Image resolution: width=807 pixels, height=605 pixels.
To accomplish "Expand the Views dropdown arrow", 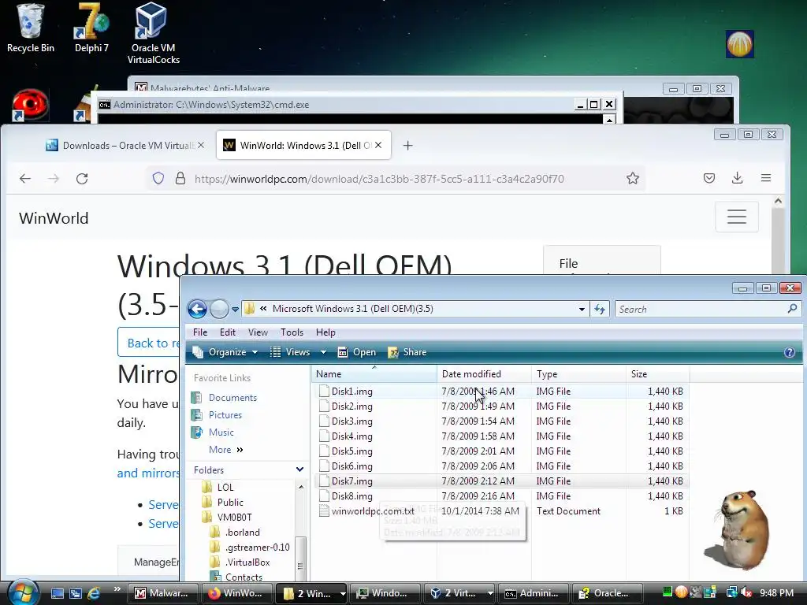I will pyautogui.click(x=323, y=352).
